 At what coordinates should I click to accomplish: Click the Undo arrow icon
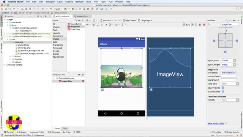(x=14, y=9)
